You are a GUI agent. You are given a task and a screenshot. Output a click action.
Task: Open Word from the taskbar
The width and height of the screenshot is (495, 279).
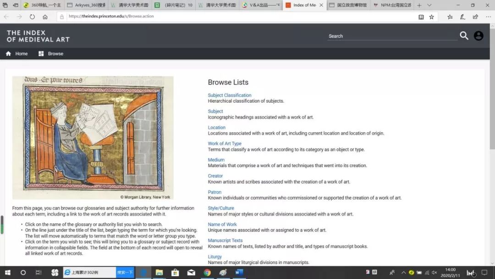tap(239, 273)
